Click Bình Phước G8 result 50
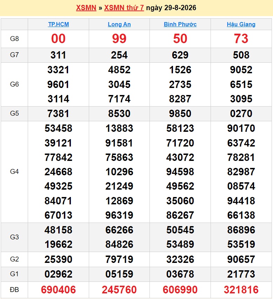This screenshot has width=273, height=299. tap(180, 39)
